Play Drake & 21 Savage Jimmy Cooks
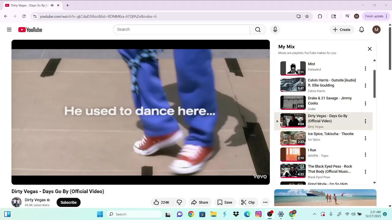 pos(293,103)
